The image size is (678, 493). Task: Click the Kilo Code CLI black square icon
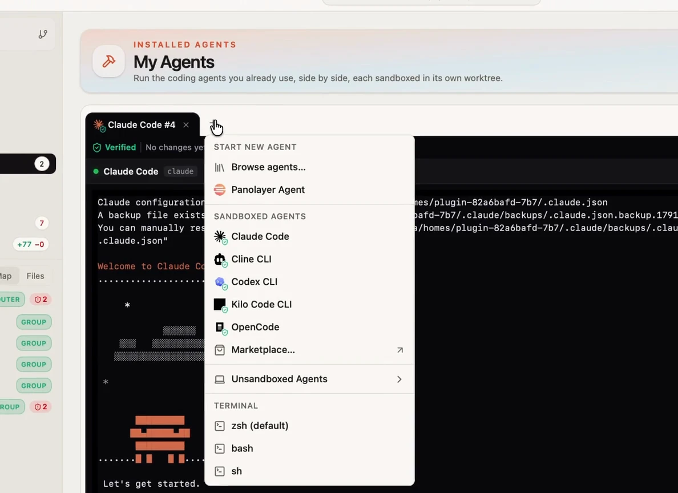coord(220,305)
